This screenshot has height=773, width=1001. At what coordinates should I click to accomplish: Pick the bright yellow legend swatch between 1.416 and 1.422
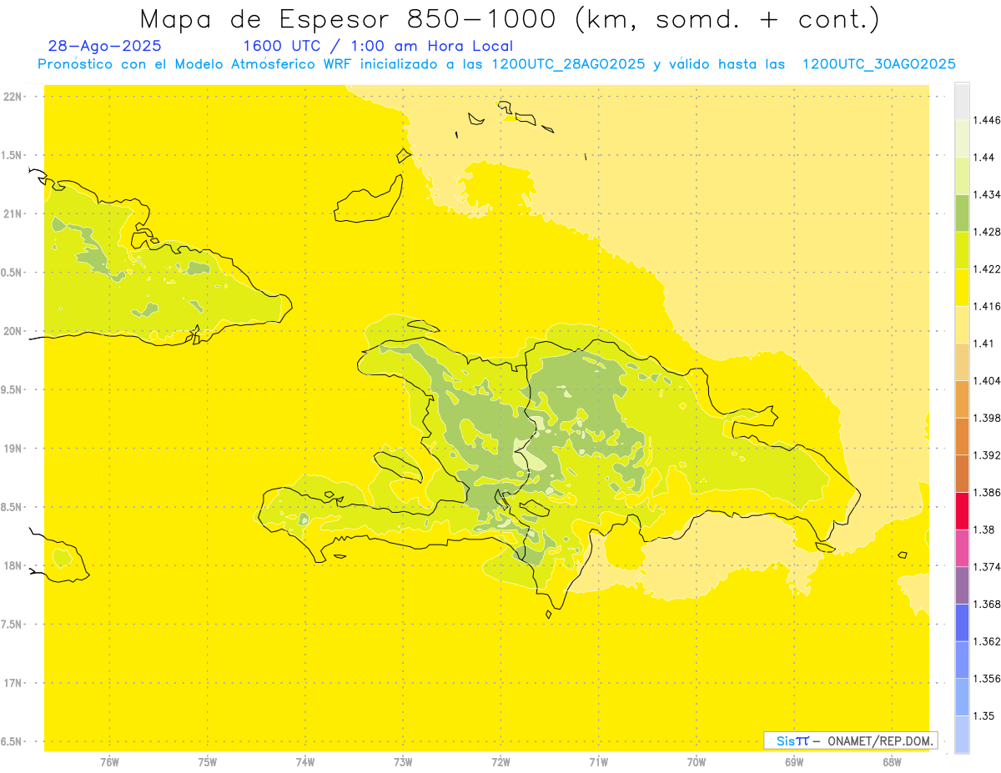pyautogui.click(x=962, y=288)
